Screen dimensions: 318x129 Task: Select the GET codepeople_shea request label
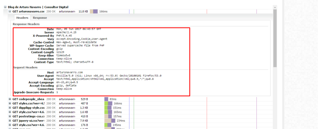28,99
